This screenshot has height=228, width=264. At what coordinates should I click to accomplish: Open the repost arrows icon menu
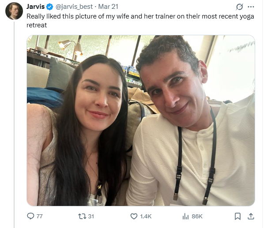click(x=82, y=216)
